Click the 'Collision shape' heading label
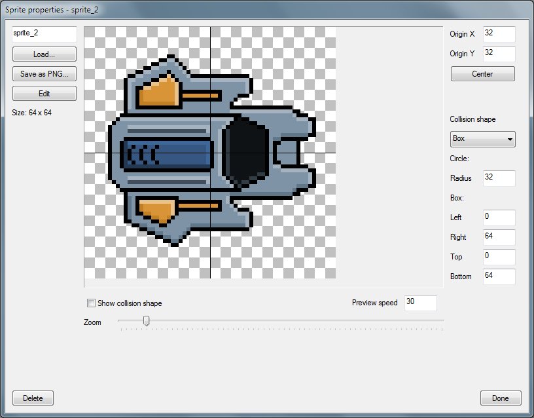534x418 pixels. [x=472, y=119]
